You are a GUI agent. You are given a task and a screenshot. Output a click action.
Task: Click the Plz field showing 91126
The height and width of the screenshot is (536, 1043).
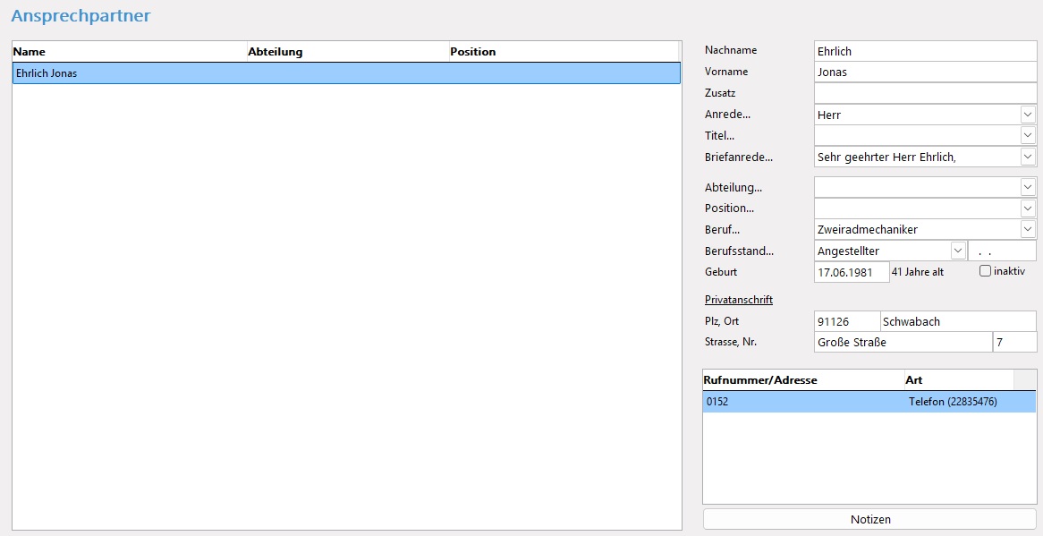tap(846, 321)
